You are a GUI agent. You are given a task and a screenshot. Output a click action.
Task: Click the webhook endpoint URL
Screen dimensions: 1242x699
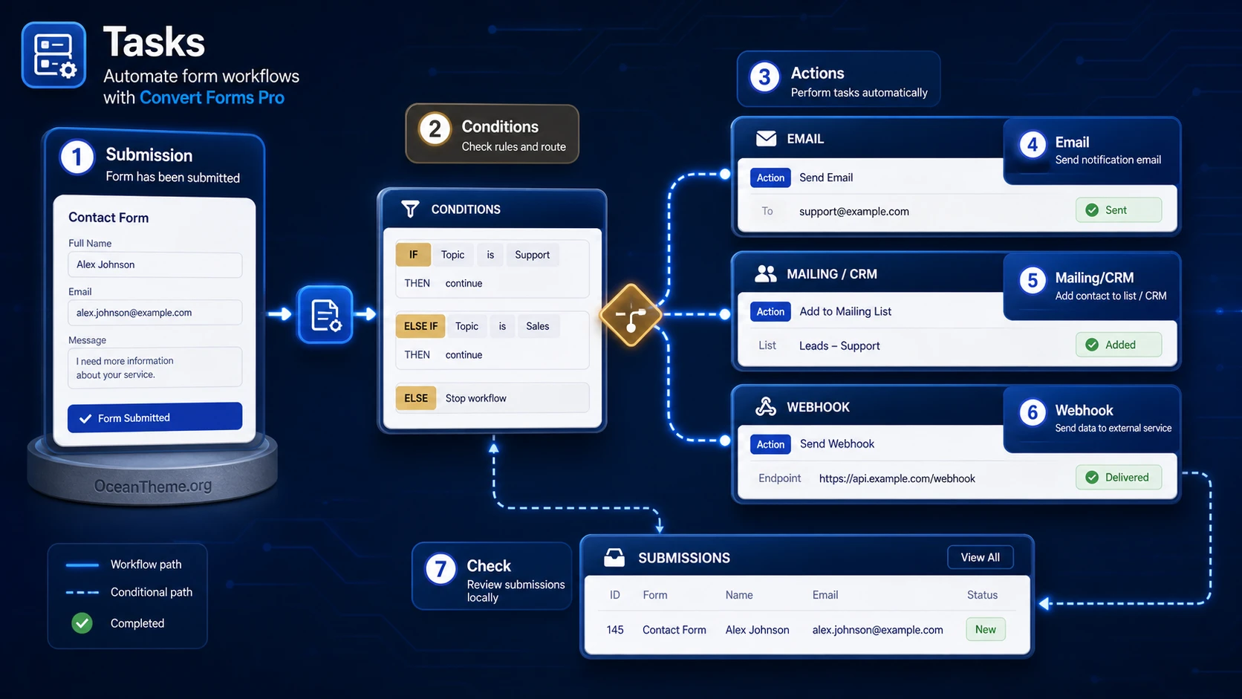[897, 478]
